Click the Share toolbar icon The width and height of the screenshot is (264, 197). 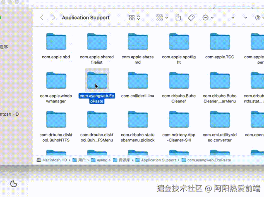pos(178,17)
